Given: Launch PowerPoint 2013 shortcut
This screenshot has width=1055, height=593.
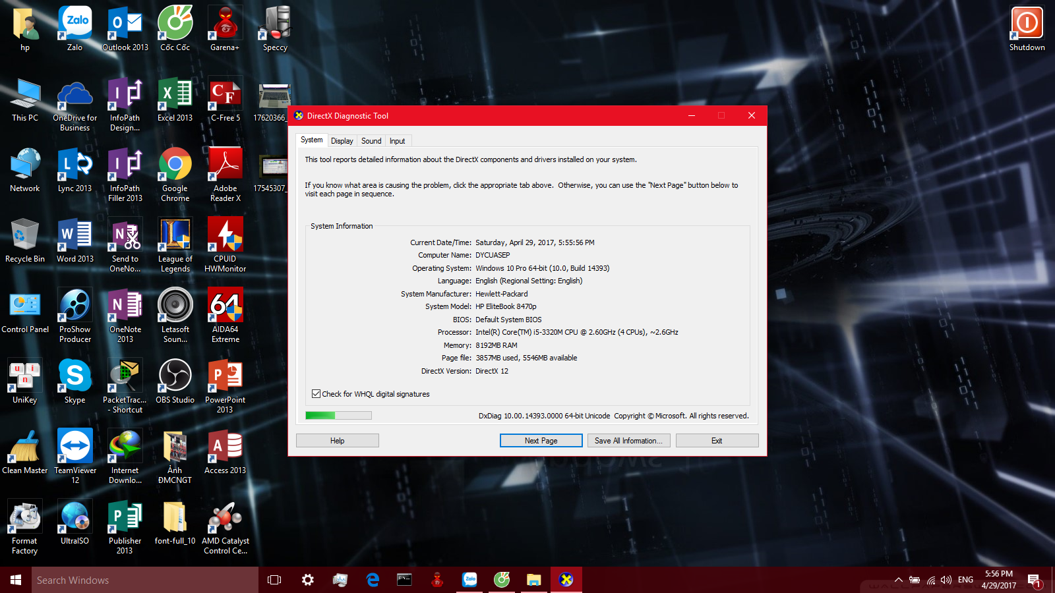Looking at the screenshot, I should (x=225, y=386).
